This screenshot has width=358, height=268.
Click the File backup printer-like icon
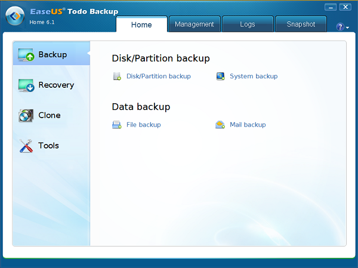click(x=117, y=125)
